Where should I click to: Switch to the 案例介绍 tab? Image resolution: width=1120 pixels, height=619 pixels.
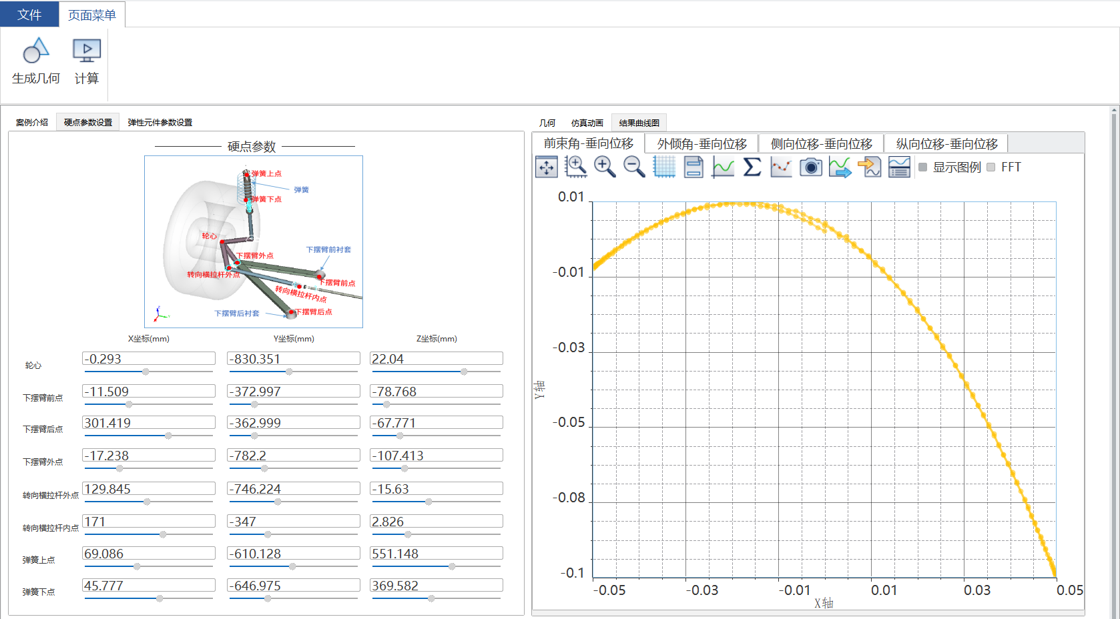32,123
